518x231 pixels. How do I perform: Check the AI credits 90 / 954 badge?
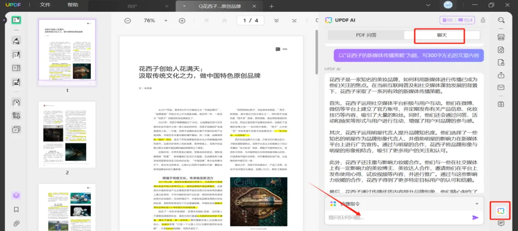pyautogui.click(x=457, y=20)
